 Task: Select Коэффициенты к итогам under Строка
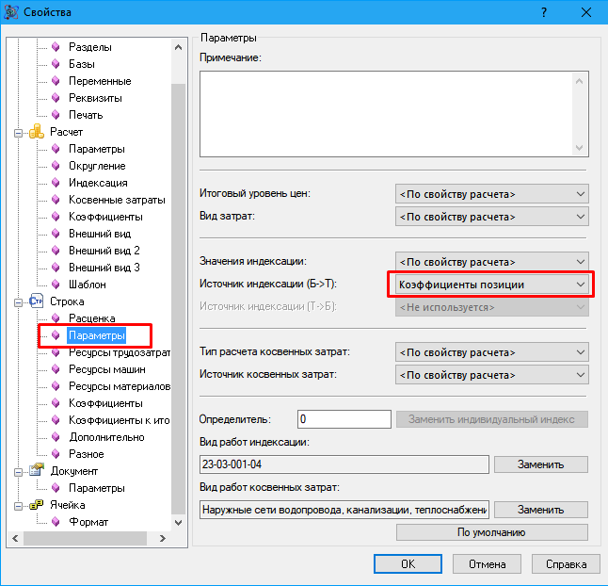[x=119, y=420]
